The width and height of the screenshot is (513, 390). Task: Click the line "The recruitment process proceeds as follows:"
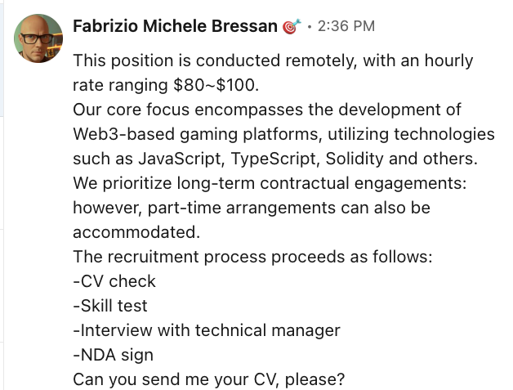[252, 257]
